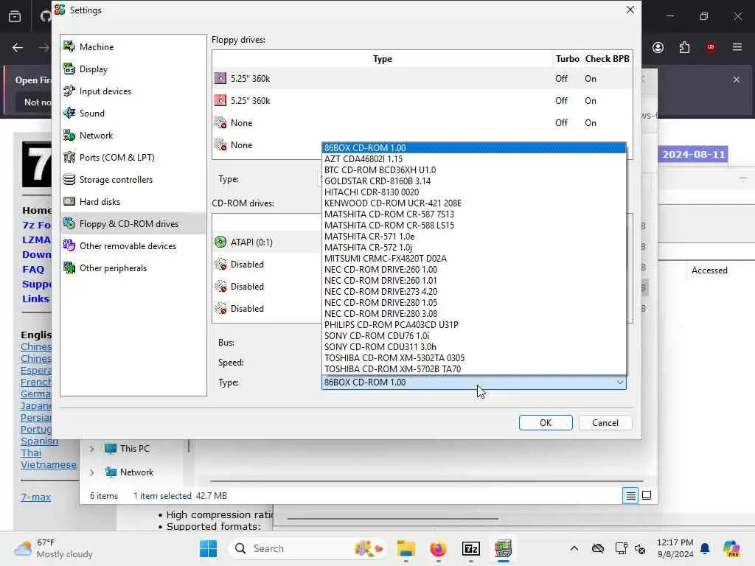
Task: Choose TOSHIBA CD-ROM XM-5702B TA70
Action: click(x=474, y=369)
